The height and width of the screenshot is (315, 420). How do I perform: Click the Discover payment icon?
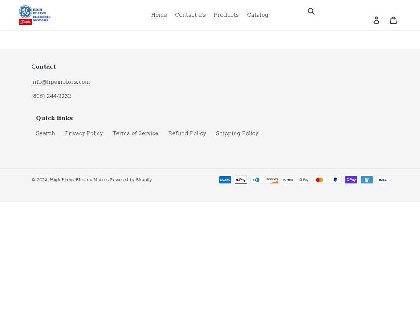pos(272,180)
